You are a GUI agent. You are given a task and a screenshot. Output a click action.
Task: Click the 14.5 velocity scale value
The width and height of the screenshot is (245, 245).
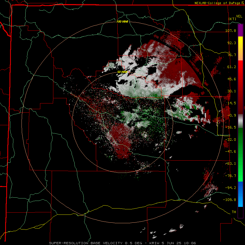232,103
